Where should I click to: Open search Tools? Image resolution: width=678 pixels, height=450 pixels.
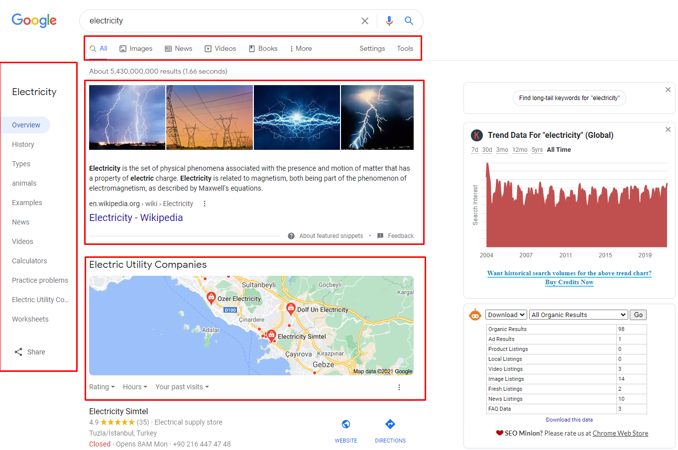click(x=405, y=48)
